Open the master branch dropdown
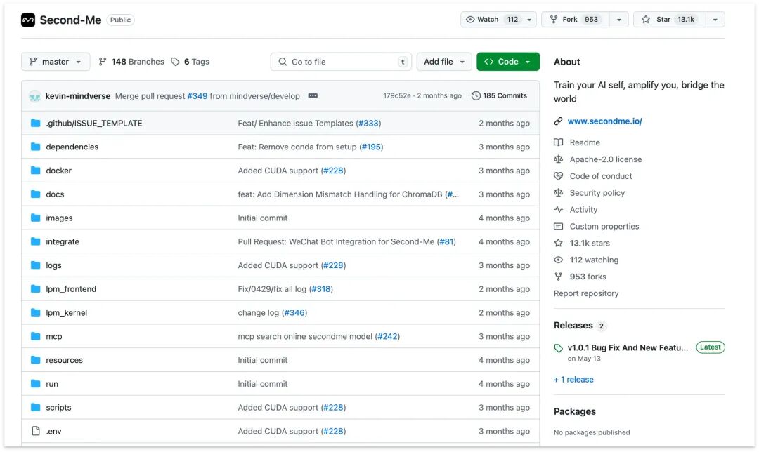This screenshot has width=759, height=452. pos(56,62)
